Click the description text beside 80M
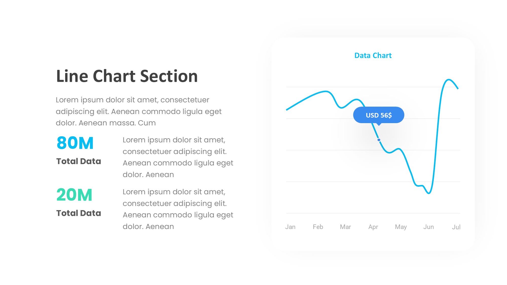 click(178, 157)
